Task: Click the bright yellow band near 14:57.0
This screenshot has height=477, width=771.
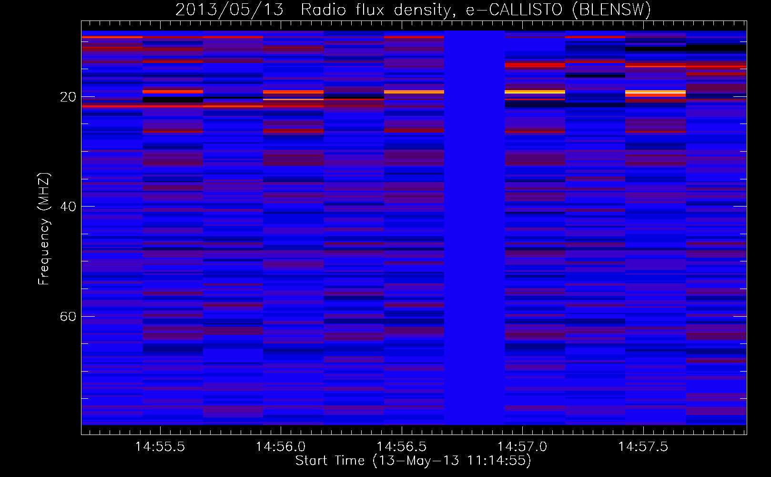Action: coord(535,92)
